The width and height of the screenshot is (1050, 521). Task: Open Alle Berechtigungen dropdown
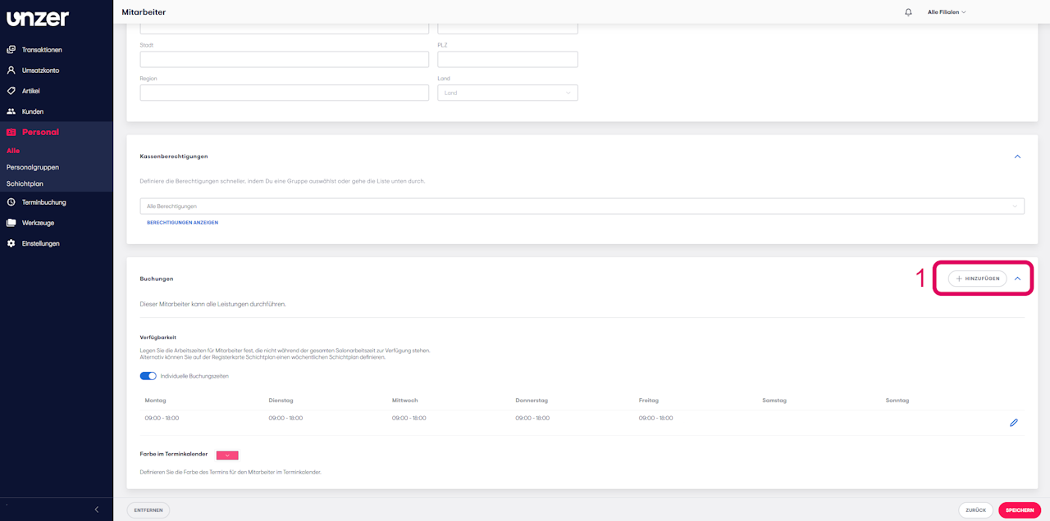pyautogui.click(x=582, y=206)
